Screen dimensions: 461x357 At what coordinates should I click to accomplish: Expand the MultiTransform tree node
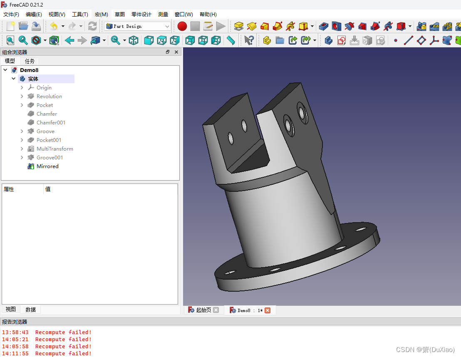click(22, 149)
